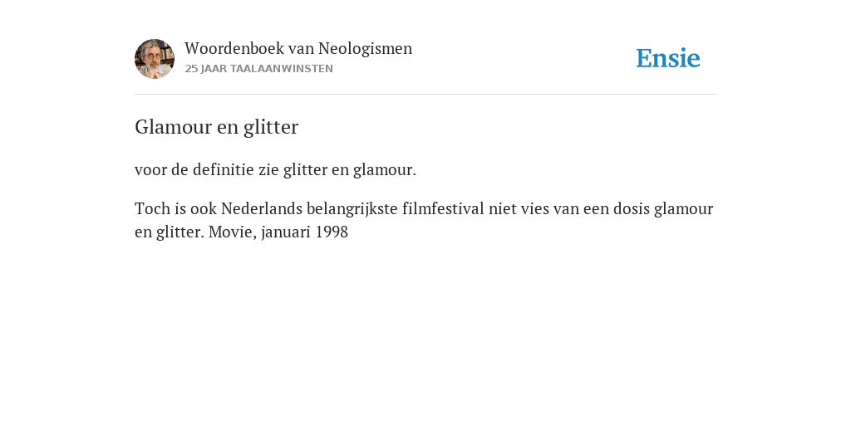Click the word 'Woordenboek' in the header
The height and width of the screenshot is (425, 851).
coord(234,48)
